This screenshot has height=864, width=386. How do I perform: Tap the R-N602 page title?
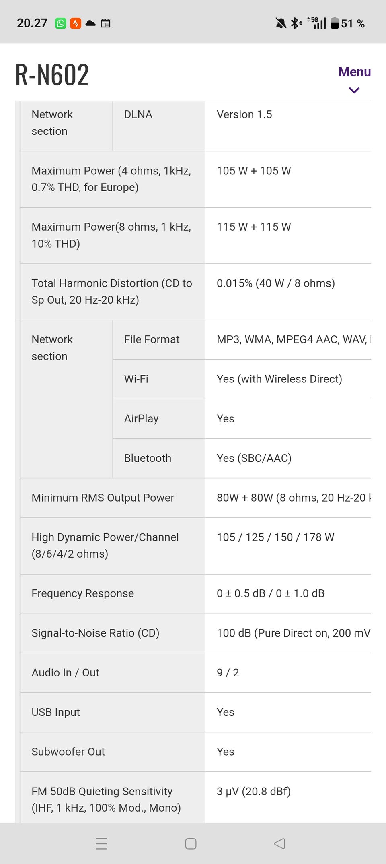52,75
